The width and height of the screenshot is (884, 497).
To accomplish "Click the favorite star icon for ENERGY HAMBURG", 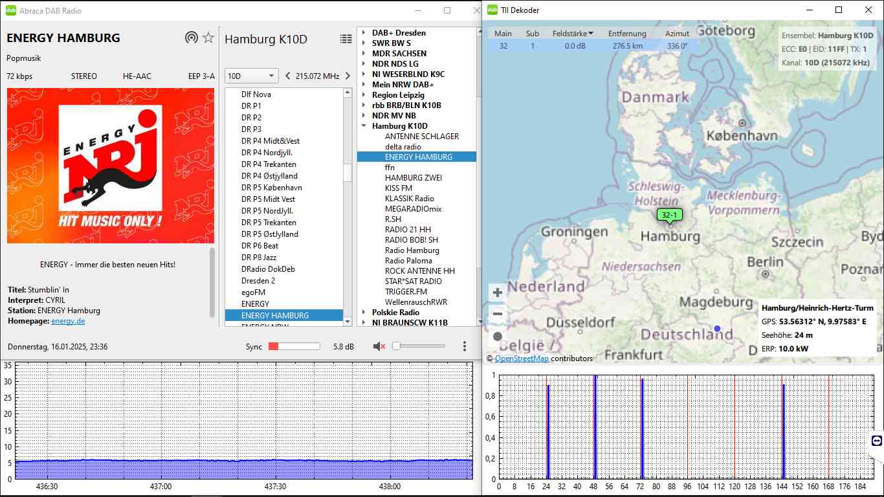I will (208, 38).
